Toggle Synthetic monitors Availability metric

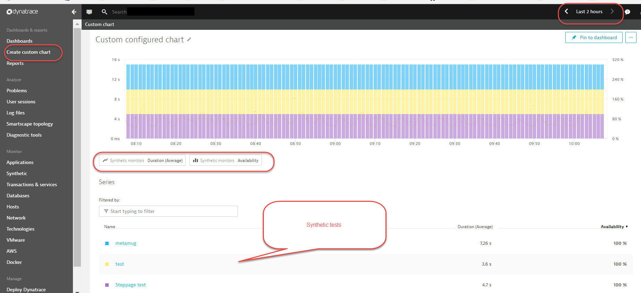[x=226, y=161]
